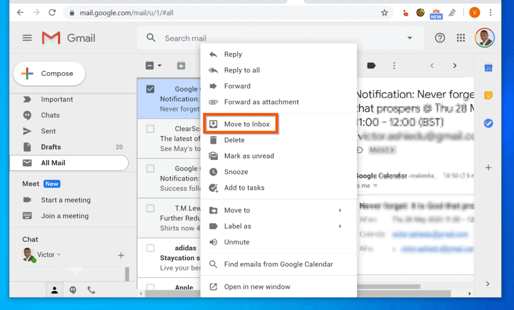The width and height of the screenshot is (514, 310).
Task: Open the main menu hamburger icon
Action: (27, 38)
